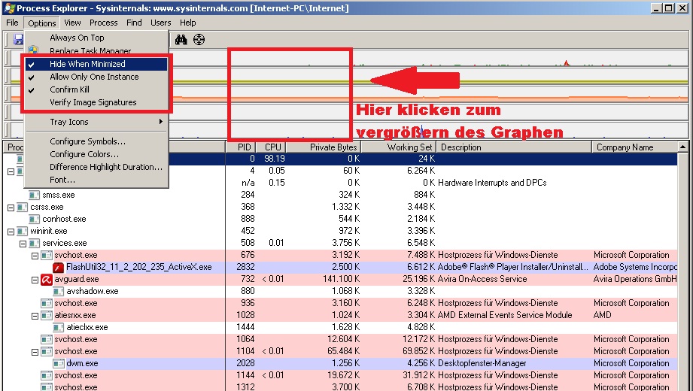Click the svchost.exe icon in PID 936 row
Screen dimensions: 693x391
(47, 303)
